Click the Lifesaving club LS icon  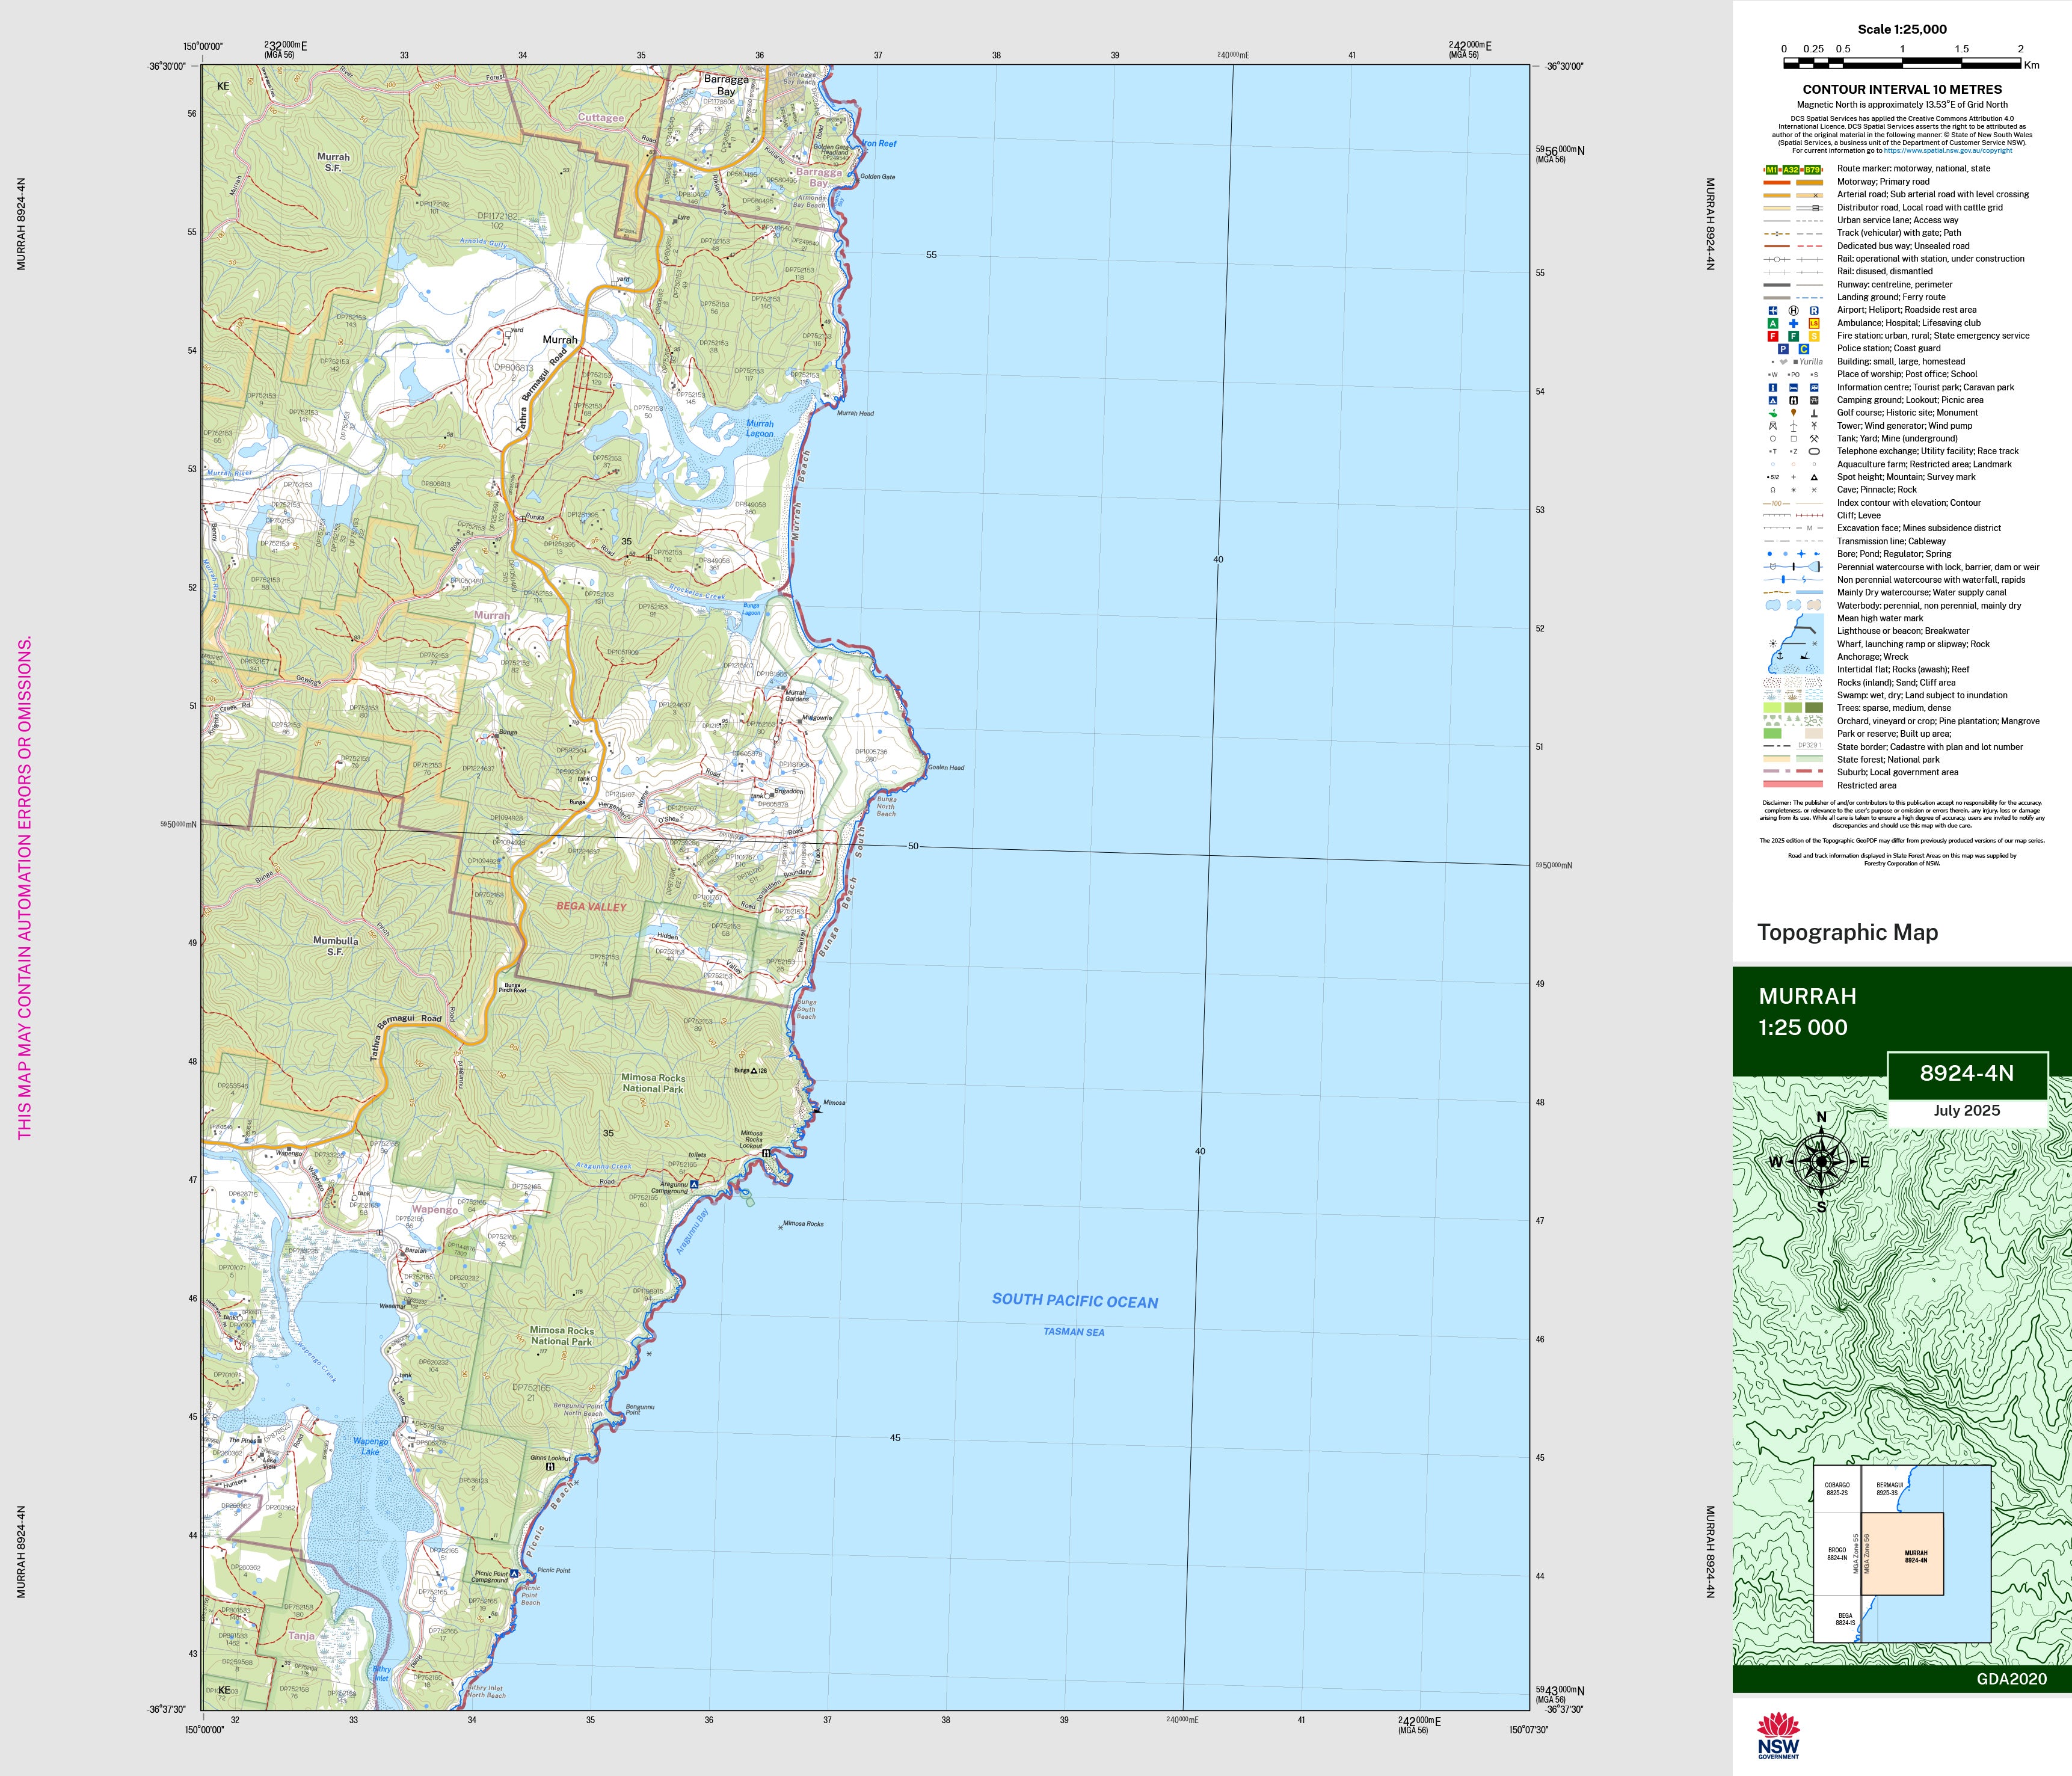(1814, 324)
